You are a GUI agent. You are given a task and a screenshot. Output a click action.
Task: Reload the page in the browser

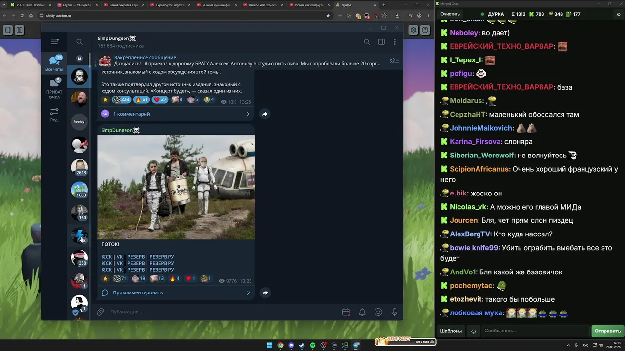pos(22,15)
